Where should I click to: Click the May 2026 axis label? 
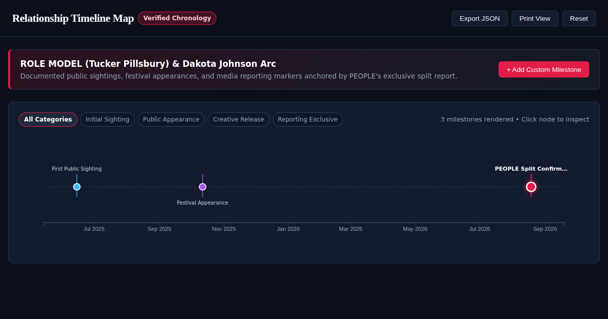pyautogui.click(x=415, y=229)
